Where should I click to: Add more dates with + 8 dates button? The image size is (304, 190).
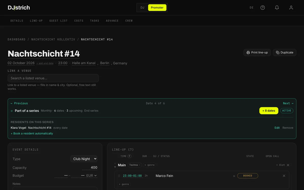[269, 111]
